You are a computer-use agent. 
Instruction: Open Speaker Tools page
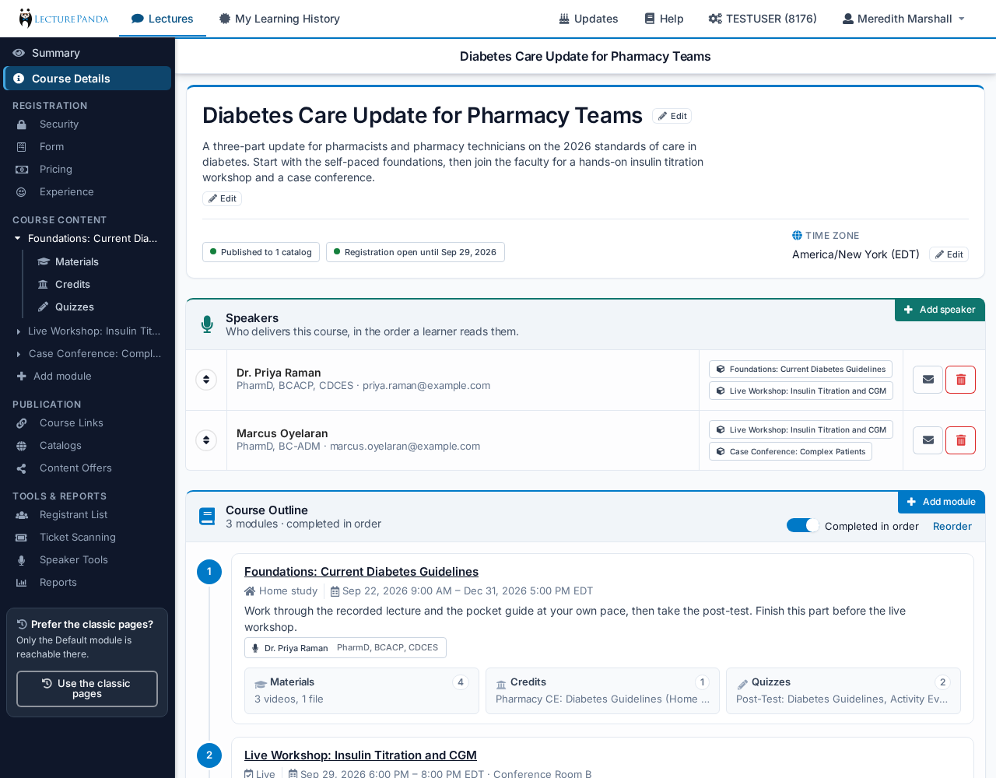click(74, 559)
